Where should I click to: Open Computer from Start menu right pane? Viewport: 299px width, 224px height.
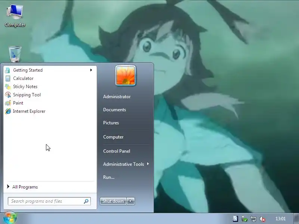(113, 137)
